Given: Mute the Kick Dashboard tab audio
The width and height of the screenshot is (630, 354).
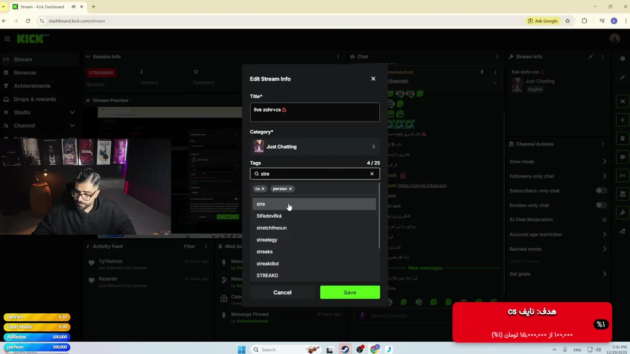Looking at the screenshot, I should click(73, 7).
